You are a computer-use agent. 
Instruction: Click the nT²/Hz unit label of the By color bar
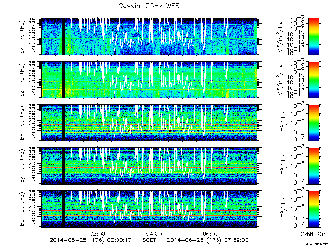click(283, 166)
